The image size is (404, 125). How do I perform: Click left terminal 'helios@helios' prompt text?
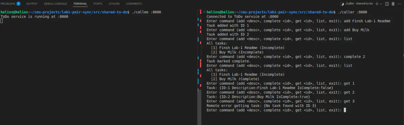[14, 12]
